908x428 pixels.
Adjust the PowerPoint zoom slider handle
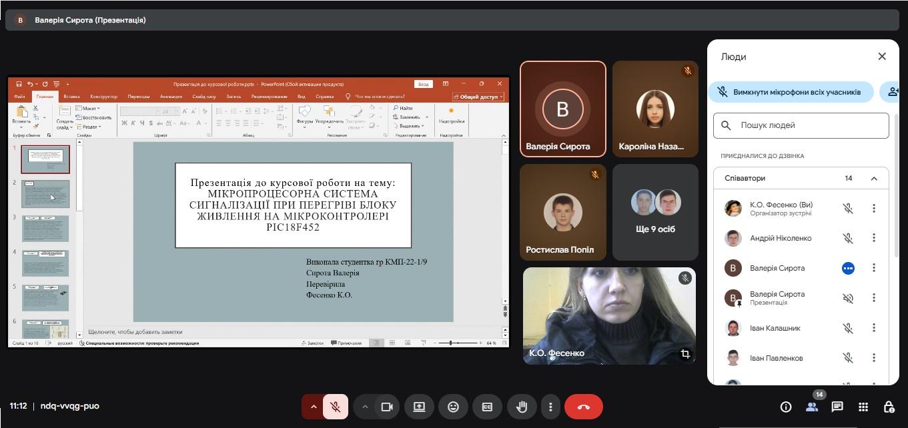pos(450,343)
